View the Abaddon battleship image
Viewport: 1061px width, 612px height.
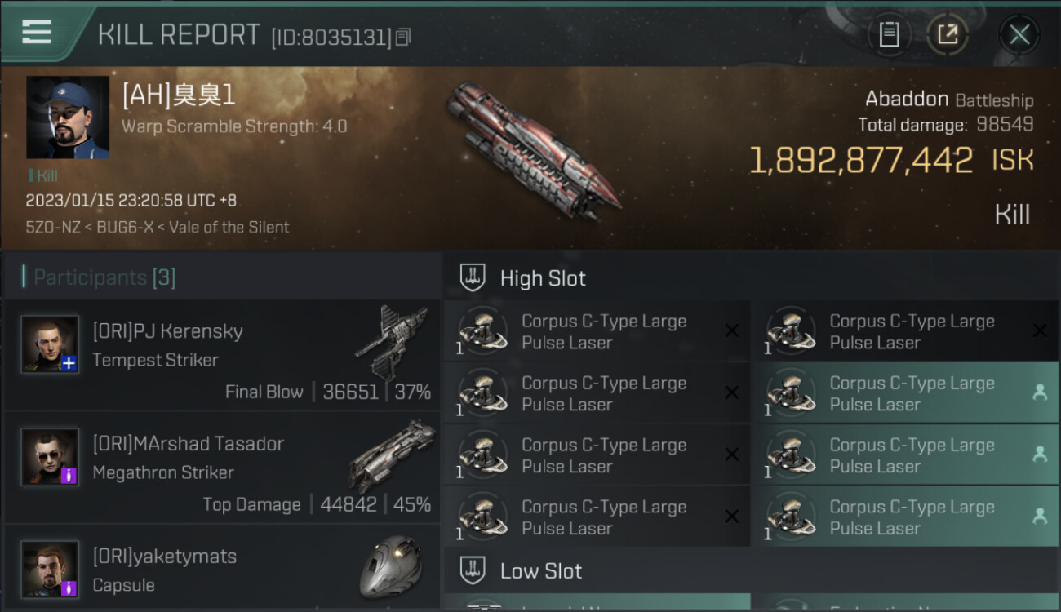531,151
